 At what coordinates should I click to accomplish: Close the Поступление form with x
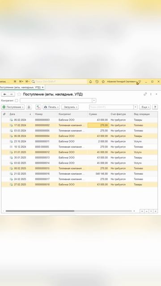[157, 94]
